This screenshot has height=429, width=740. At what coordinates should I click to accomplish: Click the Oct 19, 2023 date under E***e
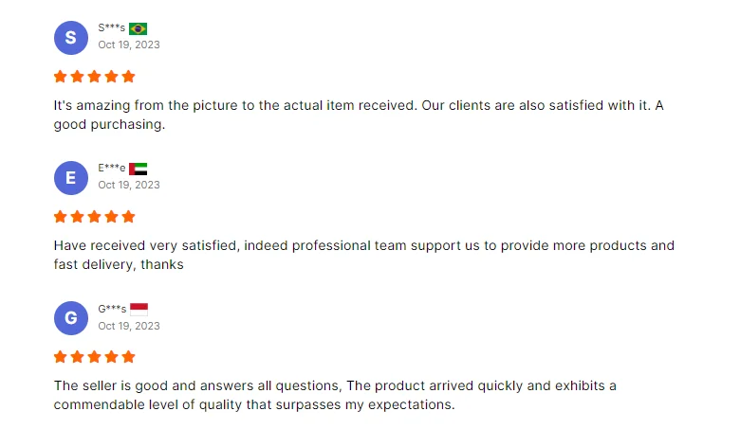(x=129, y=185)
